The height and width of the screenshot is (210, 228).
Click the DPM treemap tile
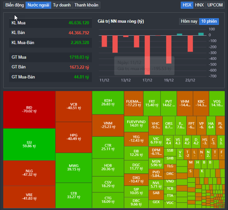(x=156, y=152)
